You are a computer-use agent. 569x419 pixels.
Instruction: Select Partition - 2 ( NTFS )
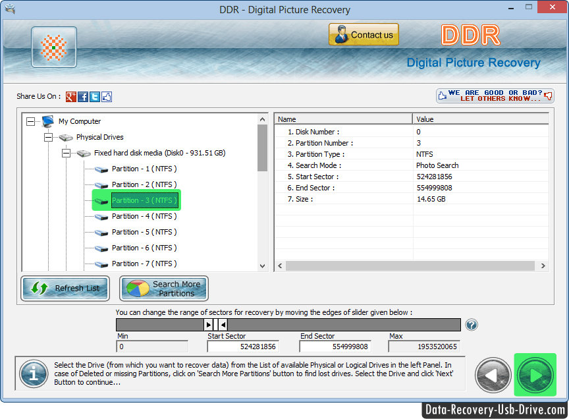coord(144,184)
